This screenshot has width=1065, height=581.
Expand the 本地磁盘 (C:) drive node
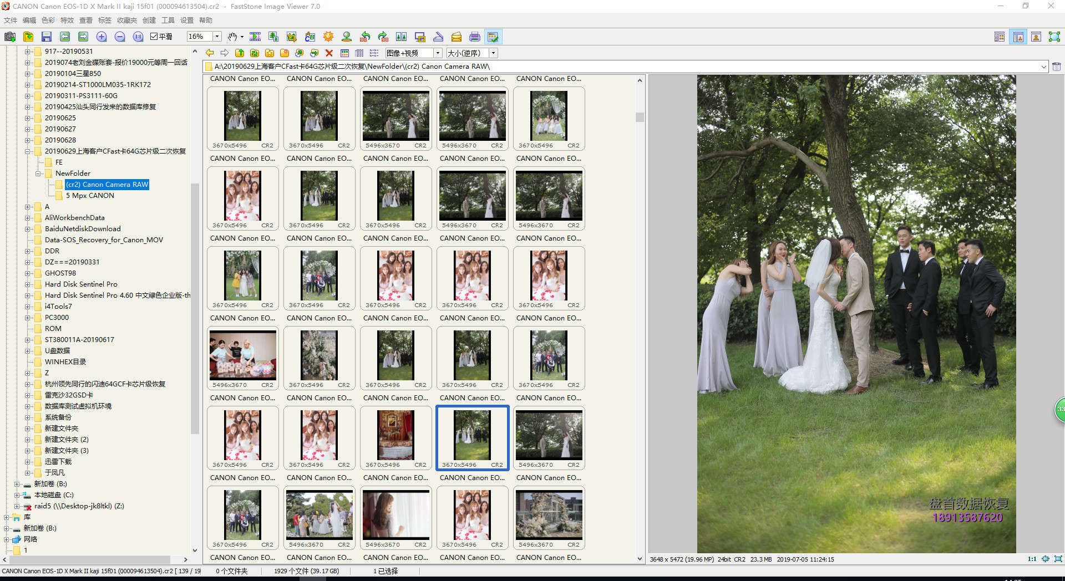coord(17,495)
